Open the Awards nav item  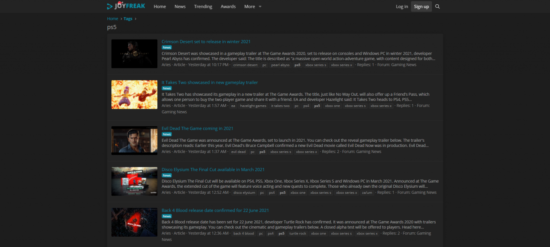pyautogui.click(x=228, y=6)
